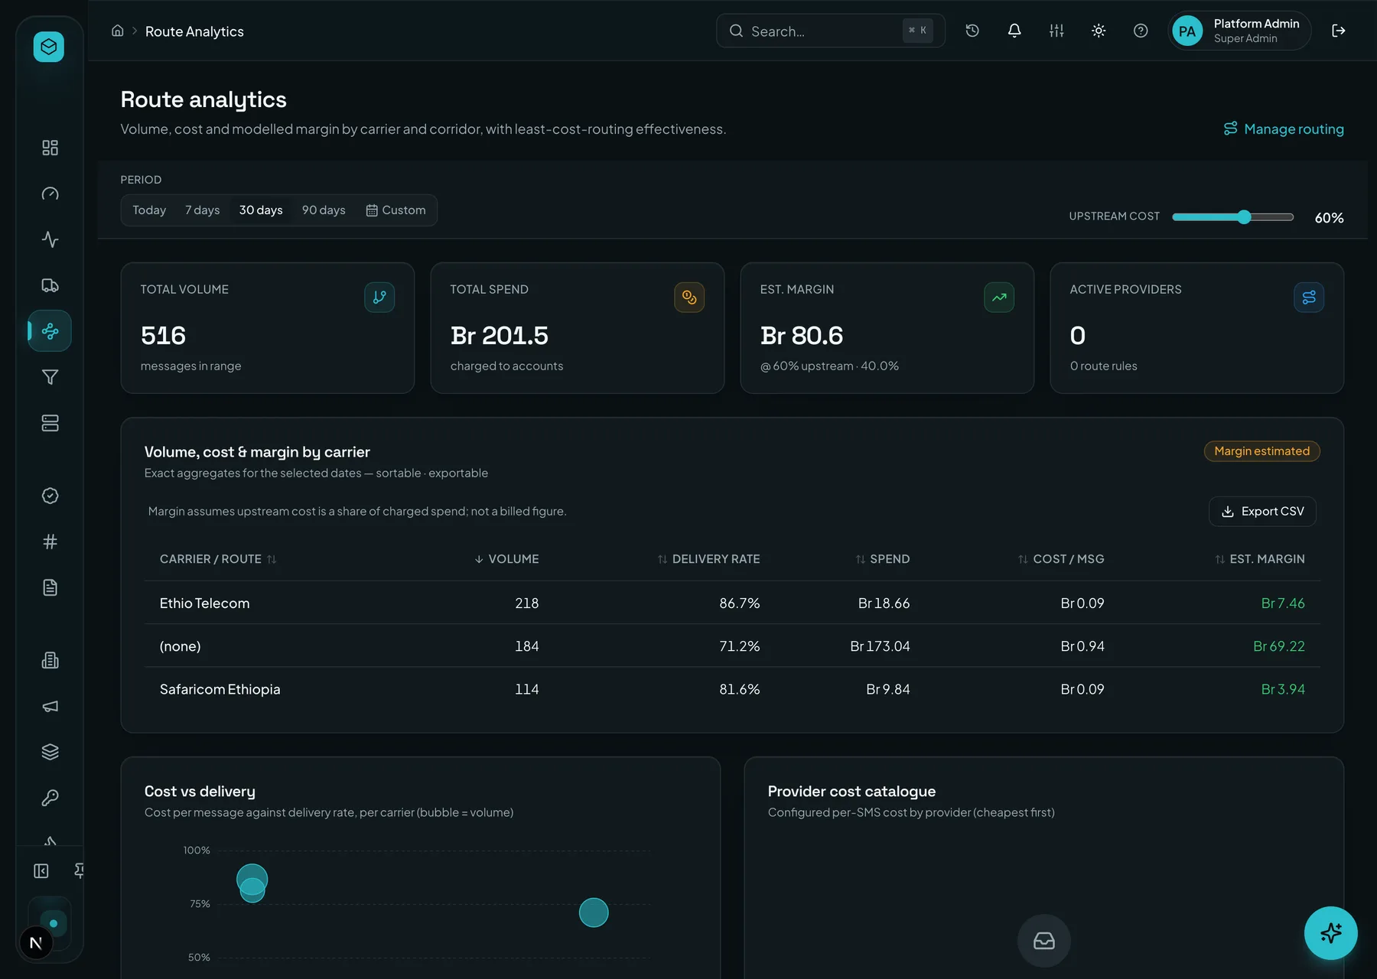1377x979 pixels.
Task: Pin the sidebar with pin icon
Action: click(79, 870)
